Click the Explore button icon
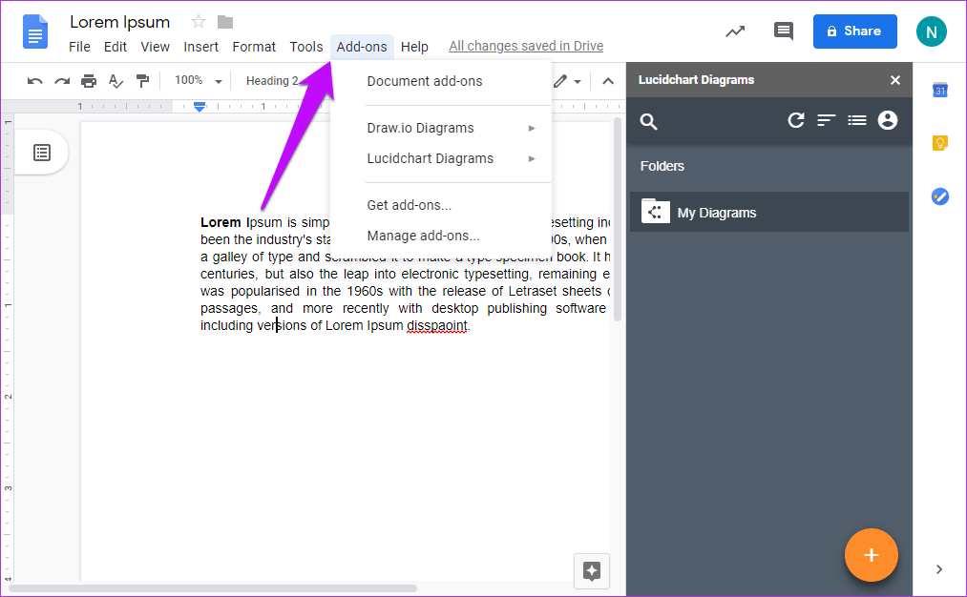Viewport: 967px width, 597px height. (592, 571)
